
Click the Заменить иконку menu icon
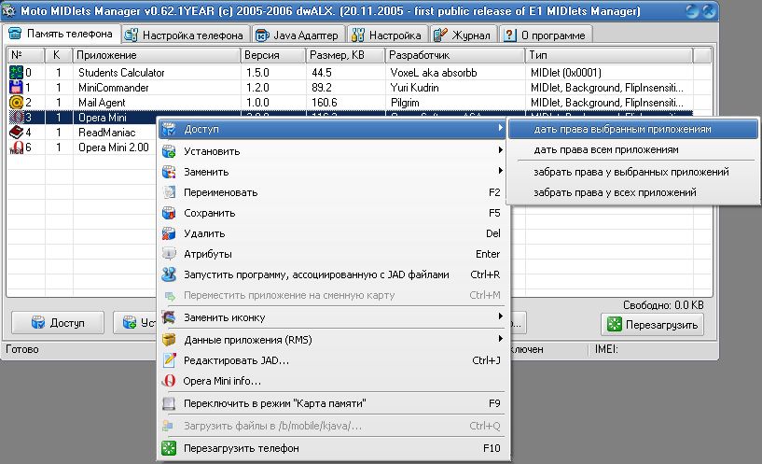tap(169, 317)
